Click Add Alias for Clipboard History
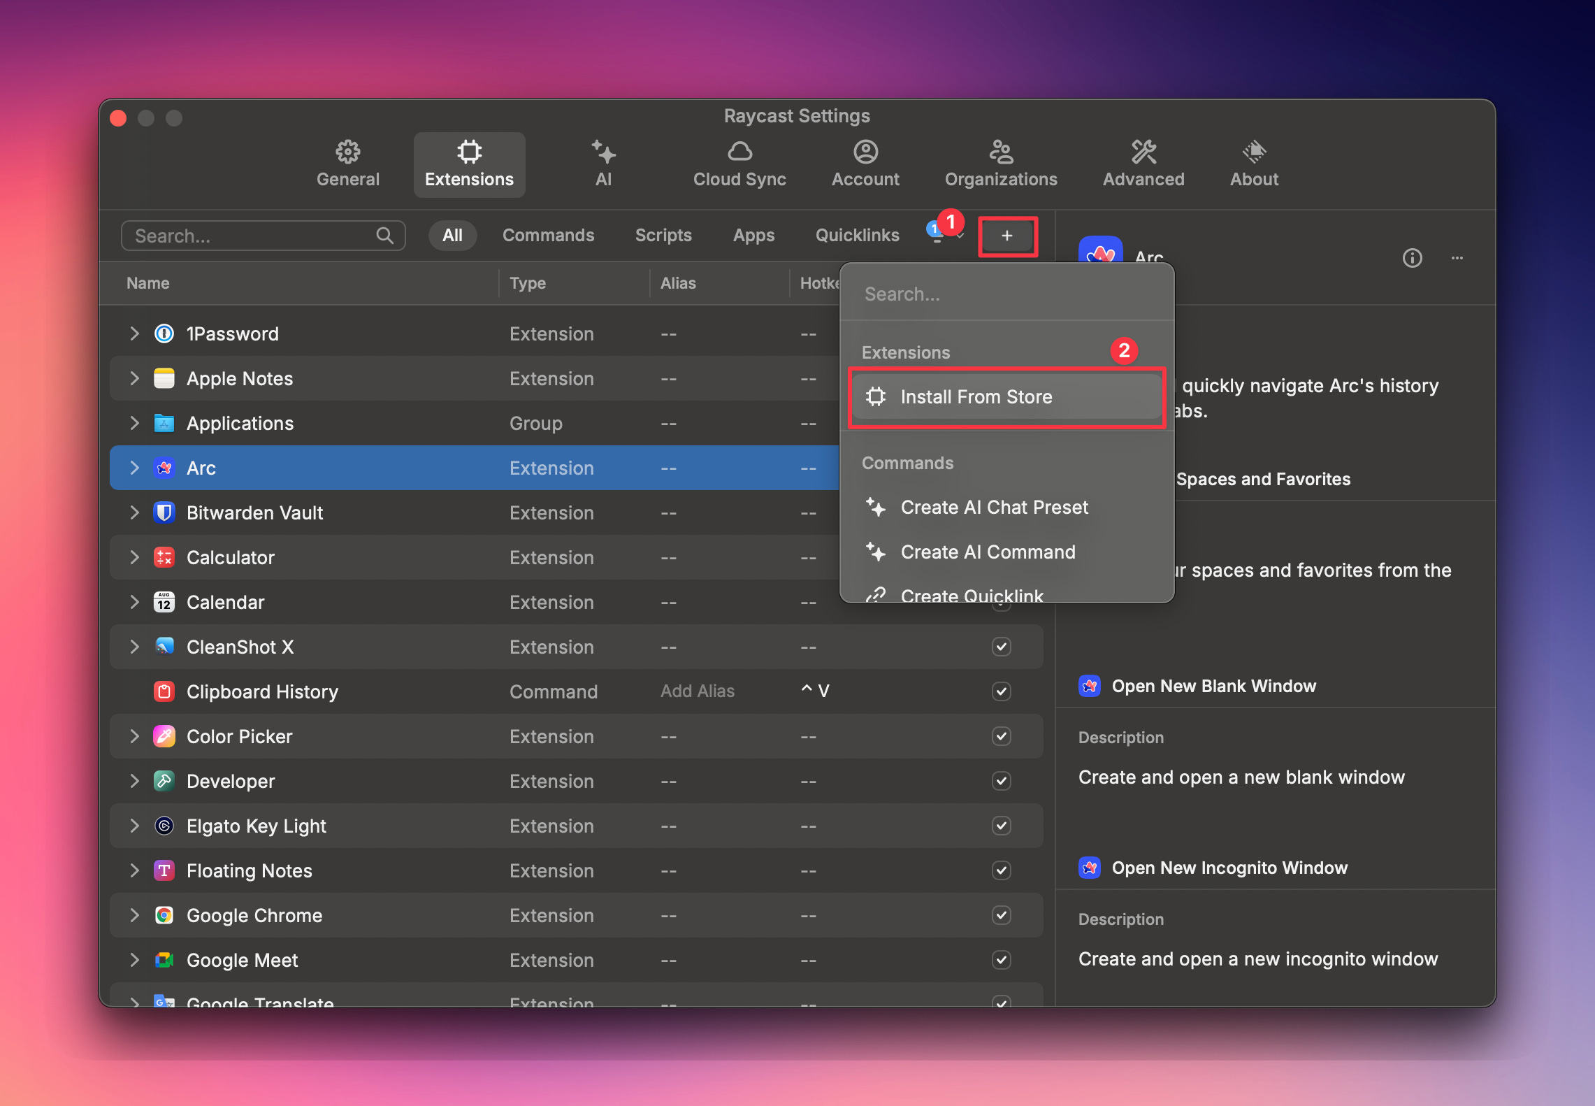The image size is (1595, 1106). coord(697,691)
